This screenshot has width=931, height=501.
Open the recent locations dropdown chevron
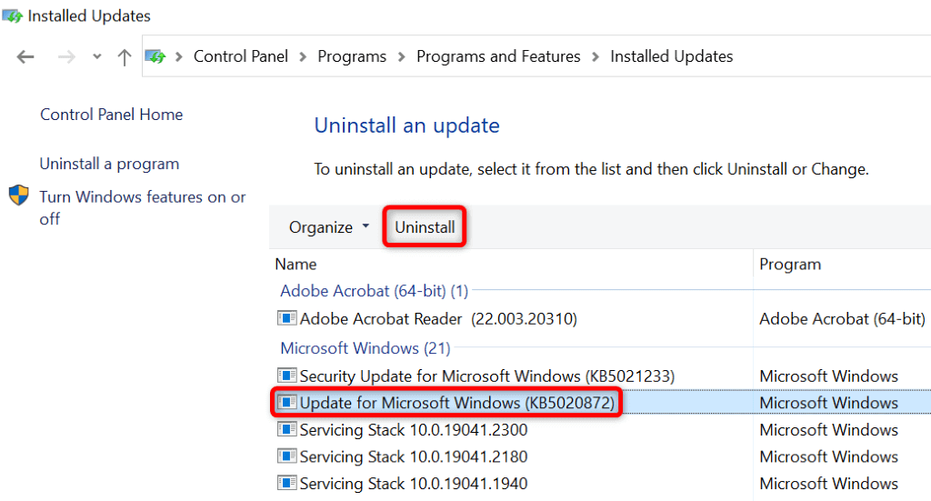[x=97, y=56]
